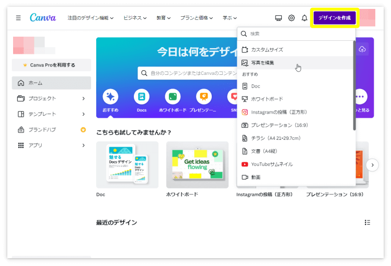Click the Canva logo
391x266 pixels.
click(x=43, y=17)
